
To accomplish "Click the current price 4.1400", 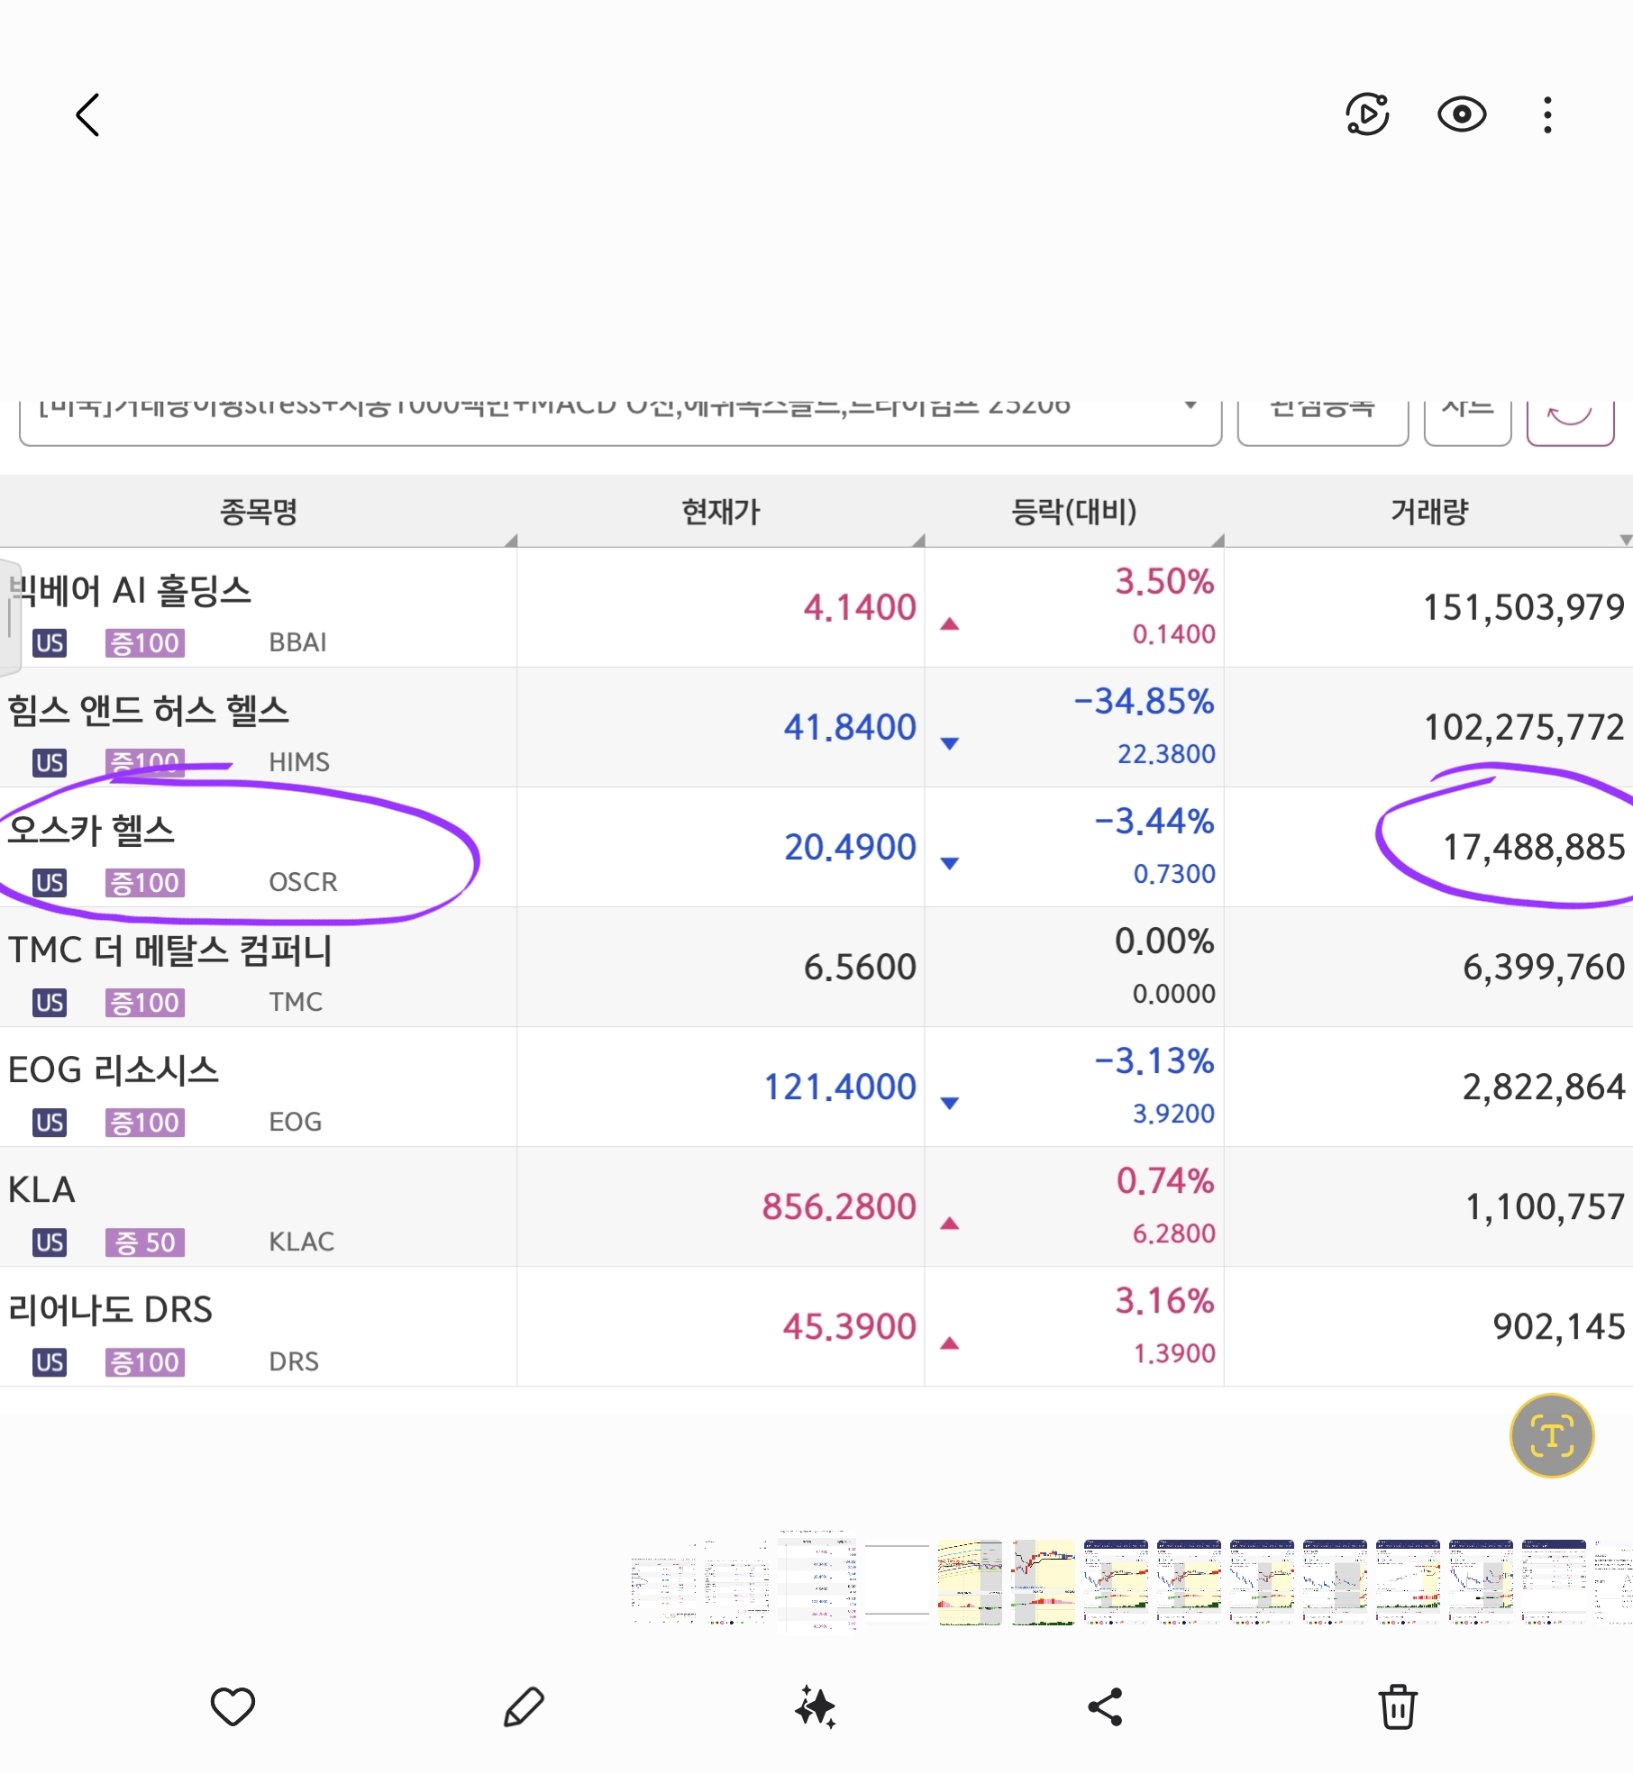I will point(860,608).
